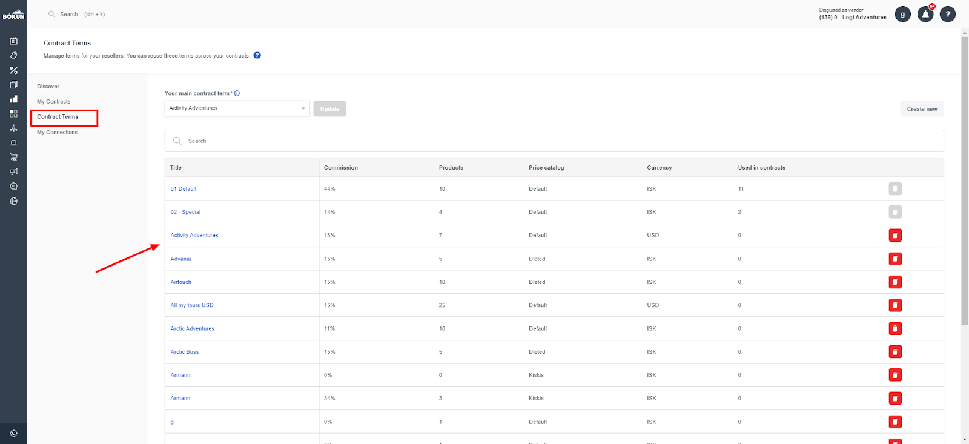Screen dimensions: 969x444
Task: Open the globe icon in sidebar
Action: coord(13,201)
